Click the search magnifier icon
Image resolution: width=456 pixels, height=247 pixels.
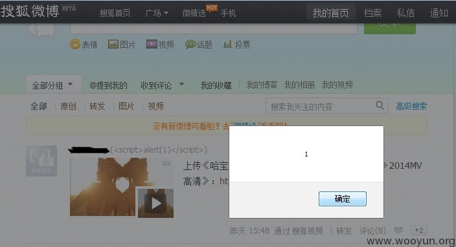(380, 105)
